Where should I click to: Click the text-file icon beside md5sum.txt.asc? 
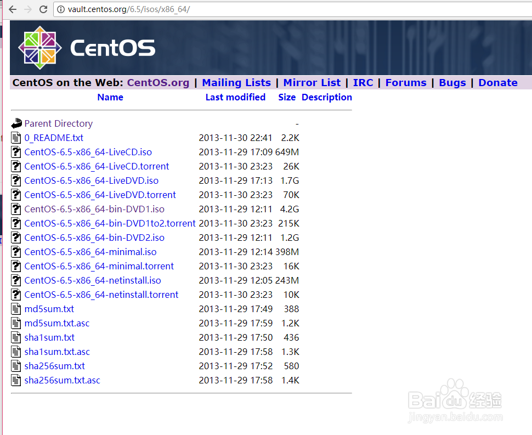16,323
